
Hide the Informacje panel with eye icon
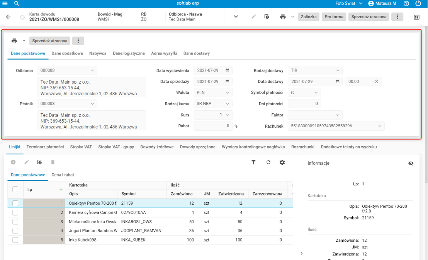coord(411,163)
